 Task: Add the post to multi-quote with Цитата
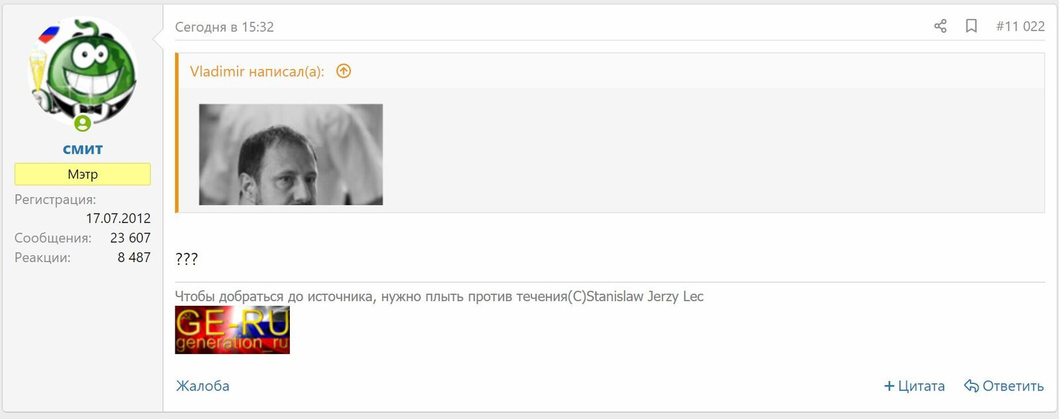pos(914,386)
